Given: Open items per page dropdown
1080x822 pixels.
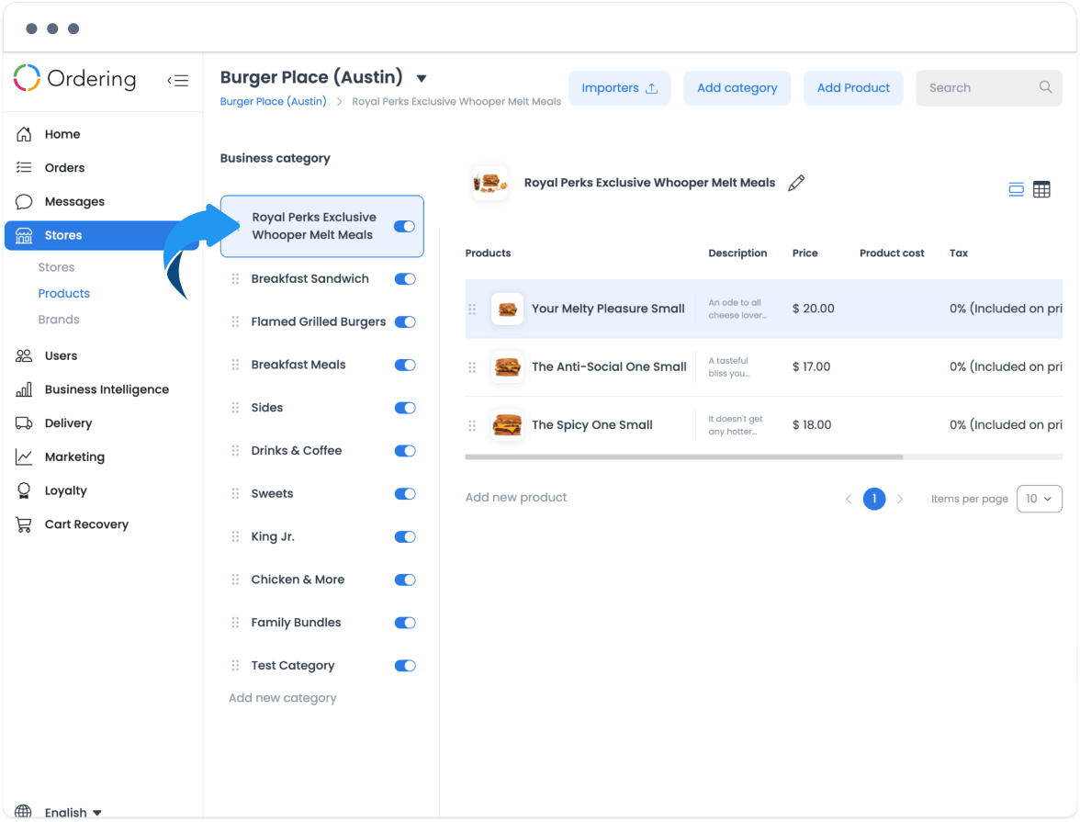Looking at the screenshot, I should click(x=1039, y=499).
